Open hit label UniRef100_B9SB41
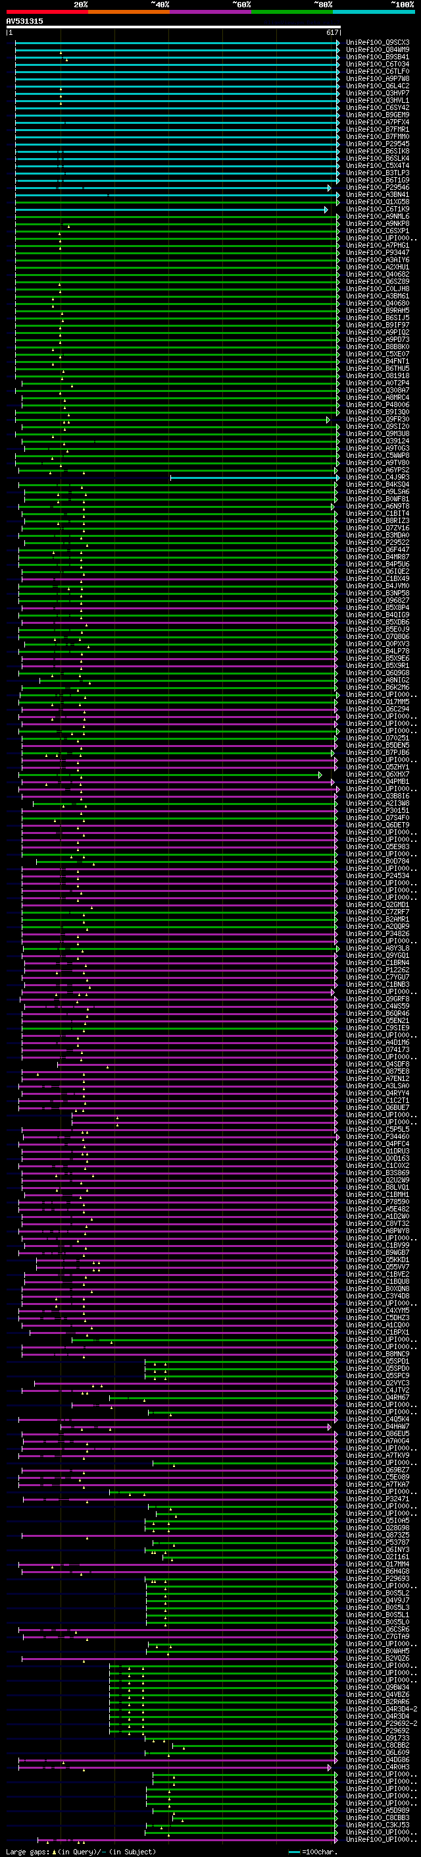 [378, 57]
